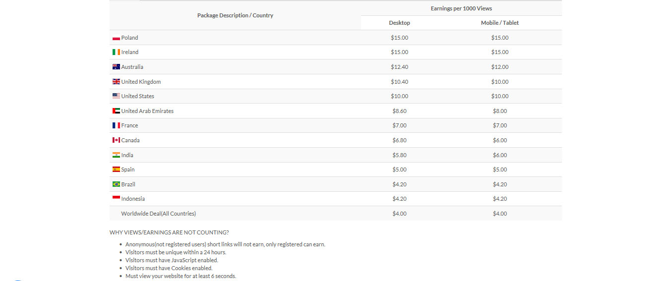Click the Package Description / Country header
670x281 pixels.
point(235,15)
